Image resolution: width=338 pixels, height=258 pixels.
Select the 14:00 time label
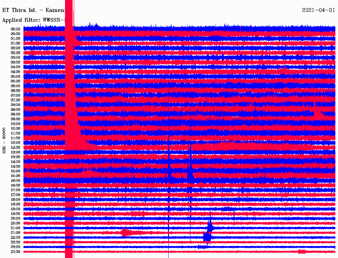click(x=16, y=162)
